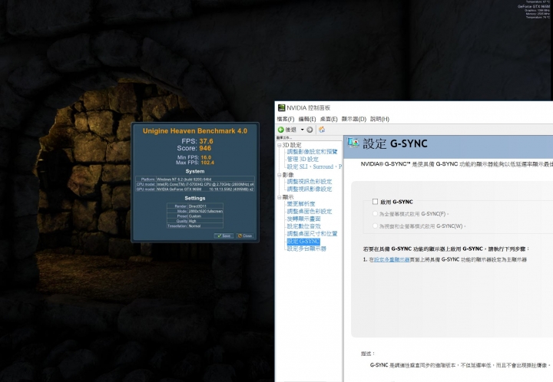Image resolution: width=553 pixels, height=382 pixels.
Task: Select 設定多台顯示器 in the tree
Action: point(306,249)
